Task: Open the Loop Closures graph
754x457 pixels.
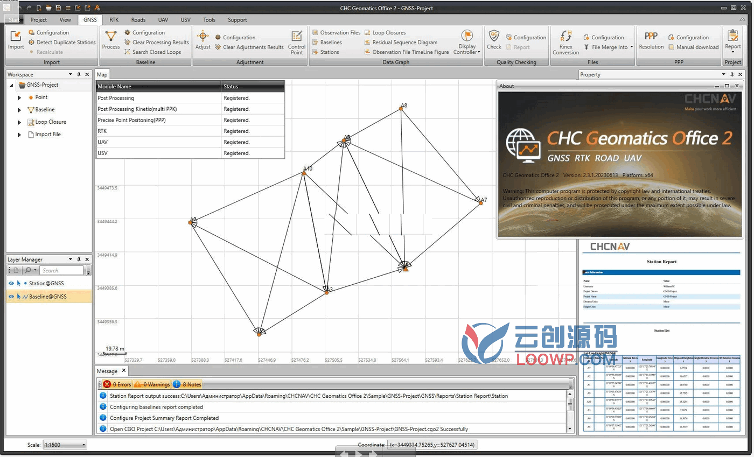Action: (x=385, y=32)
